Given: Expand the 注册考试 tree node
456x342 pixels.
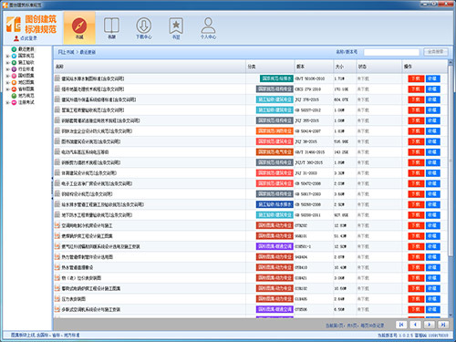Looking at the screenshot, I should point(7,103).
